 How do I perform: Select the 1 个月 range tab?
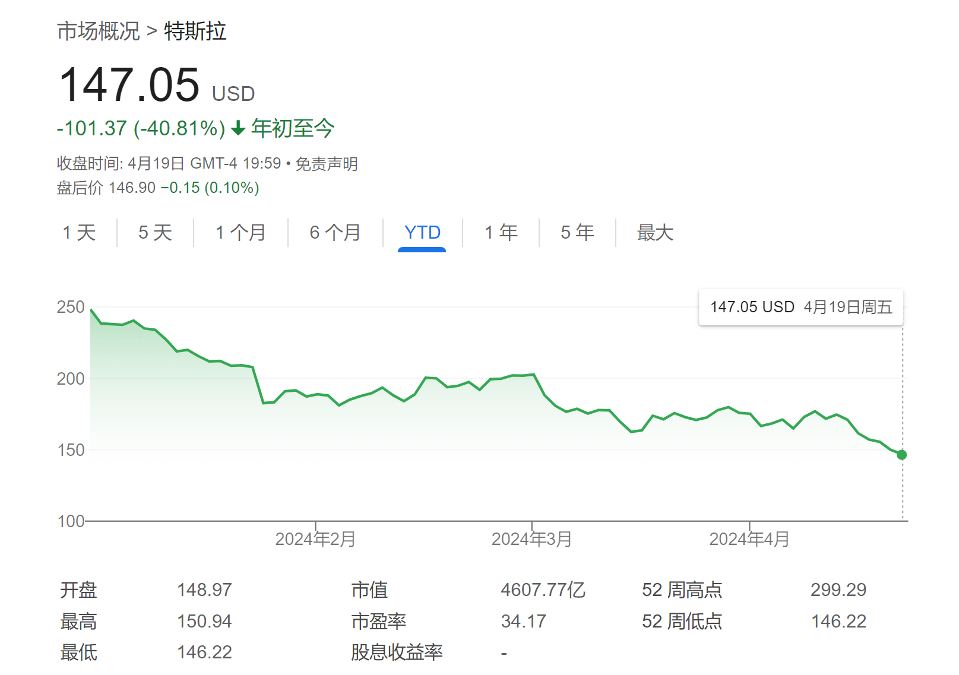click(x=240, y=232)
